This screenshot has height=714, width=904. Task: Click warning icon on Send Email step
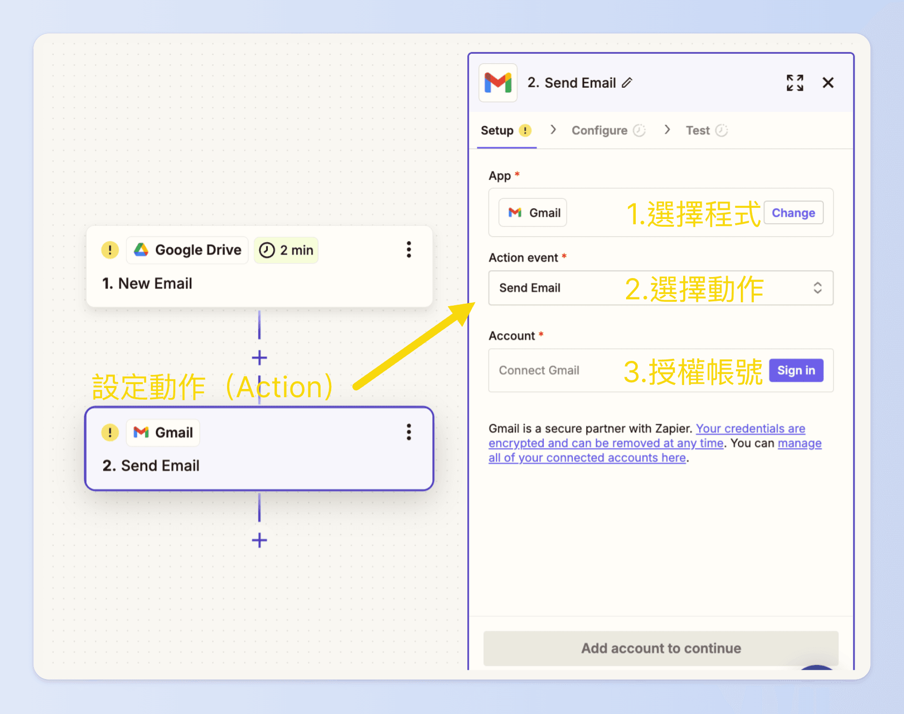pos(110,432)
